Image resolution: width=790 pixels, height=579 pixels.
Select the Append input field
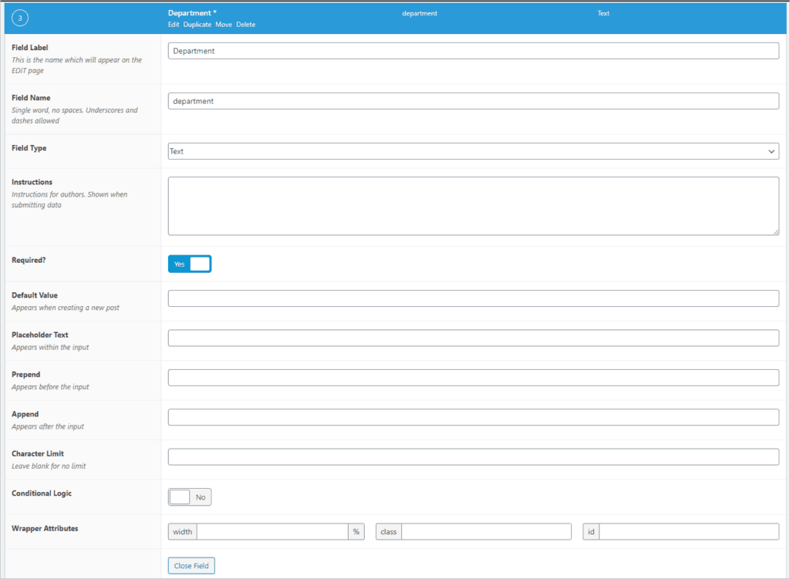click(x=473, y=417)
